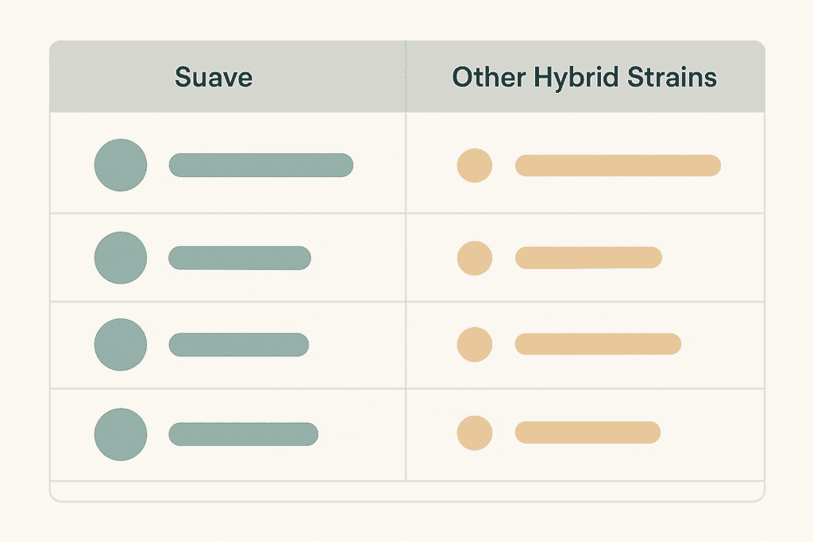813x542 pixels.
Task: Click the green circle in Suave's third row
Action: point(121,344)
